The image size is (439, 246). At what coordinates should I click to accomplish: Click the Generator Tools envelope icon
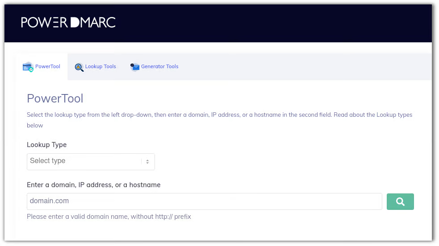[135, 67]
